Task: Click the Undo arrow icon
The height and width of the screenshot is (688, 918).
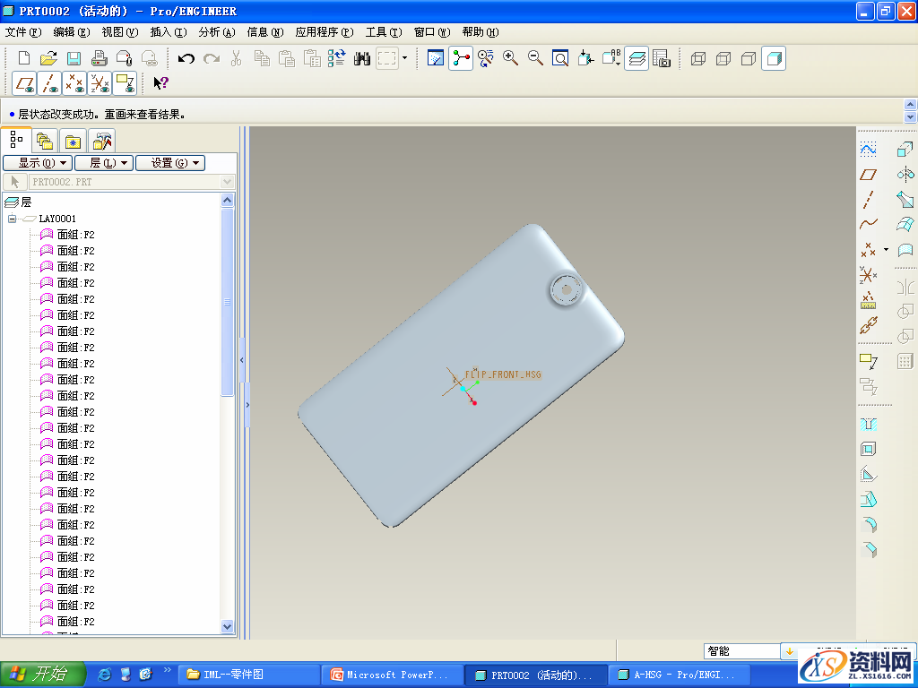Action: click(186, 58)
